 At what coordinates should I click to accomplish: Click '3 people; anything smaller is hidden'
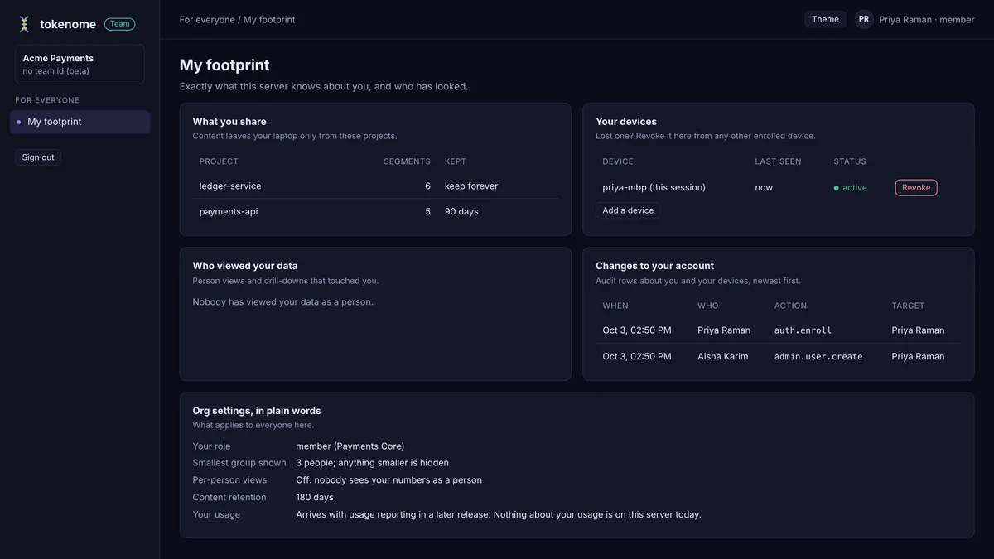[372, 463]
